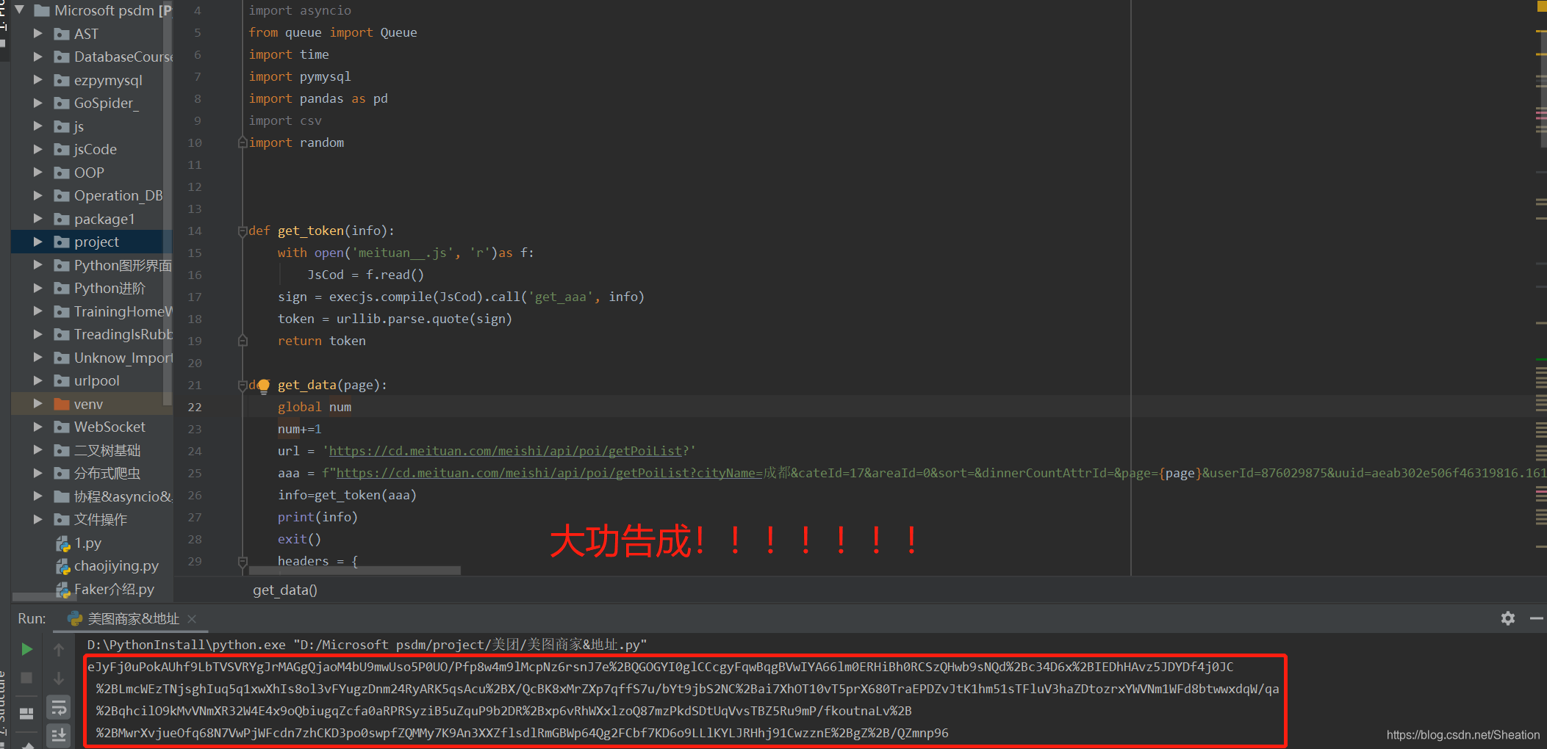This screenshot has width=1547, height=749.
Task: Click the python.exe command line in console
Action: pyautogui.click(x=367, y=645)
